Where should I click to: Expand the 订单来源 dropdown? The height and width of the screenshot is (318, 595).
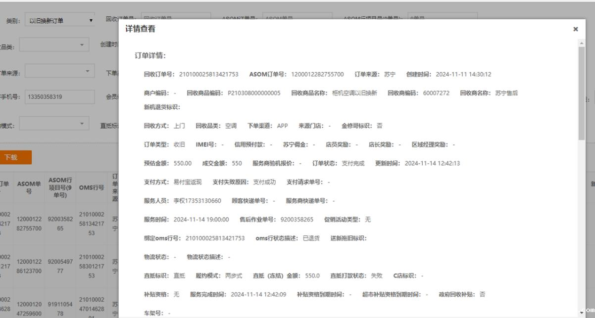click(x=59, y=72)
